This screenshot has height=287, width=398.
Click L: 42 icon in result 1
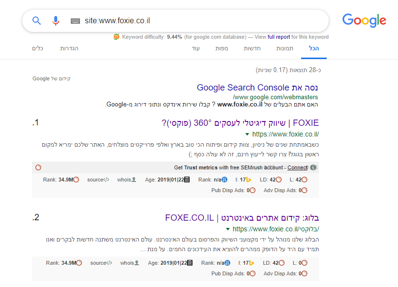(x=304, y=180)
